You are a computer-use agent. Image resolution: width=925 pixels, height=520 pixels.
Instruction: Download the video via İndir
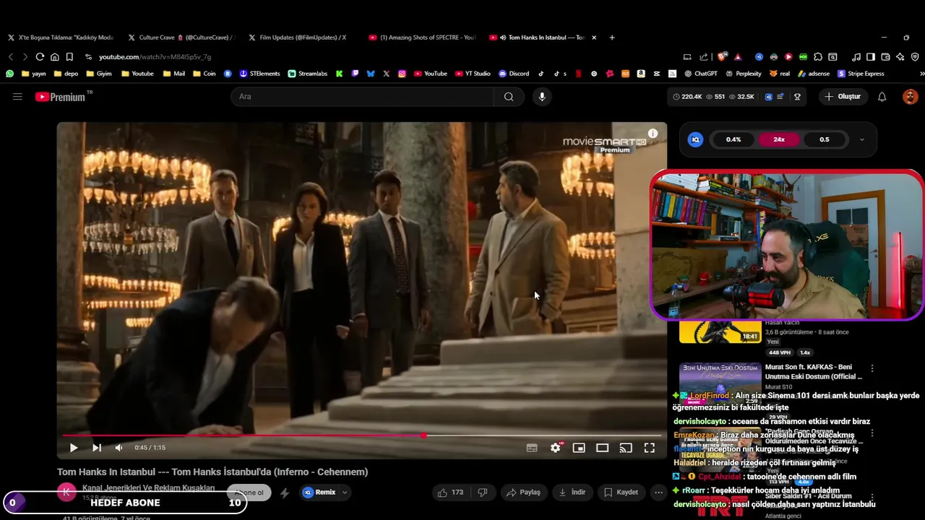pos(572,492)
